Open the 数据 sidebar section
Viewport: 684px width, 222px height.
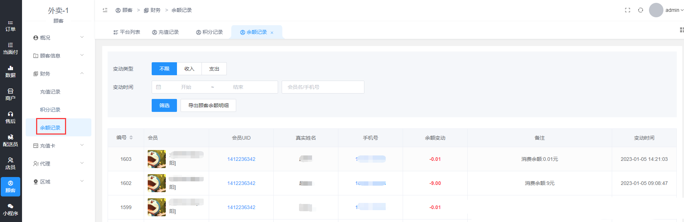click(x=10, y=72)
